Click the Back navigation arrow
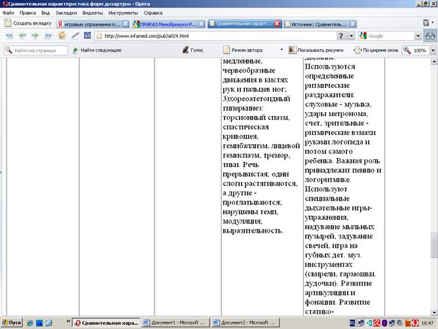The height and width of the screenshot is (329, 438). click(x=22, y=35)
